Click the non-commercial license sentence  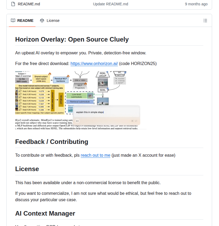[x=88, y=183]
